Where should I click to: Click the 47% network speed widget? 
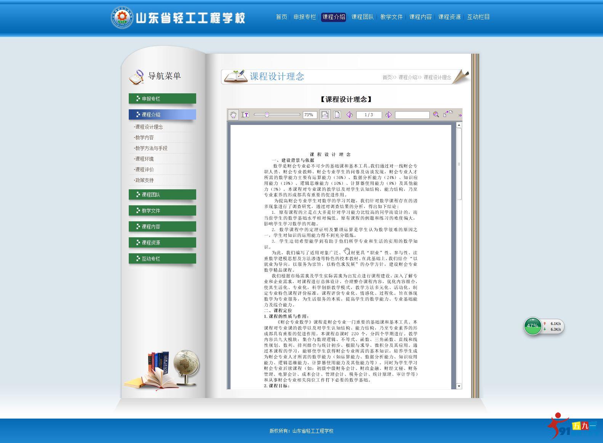coord(533,326)
